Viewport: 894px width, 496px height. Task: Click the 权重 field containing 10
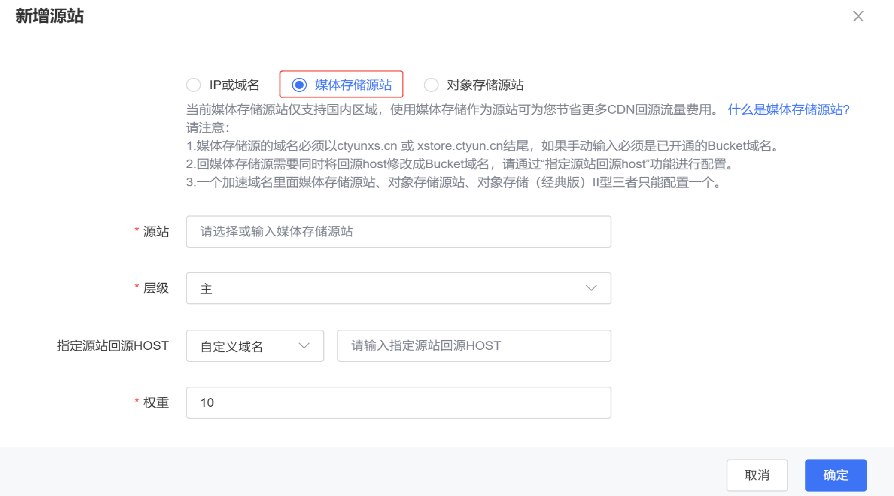[x=398, y=402]
